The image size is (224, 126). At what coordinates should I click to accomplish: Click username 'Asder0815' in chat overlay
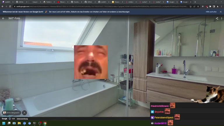click(x=160, y=123)
